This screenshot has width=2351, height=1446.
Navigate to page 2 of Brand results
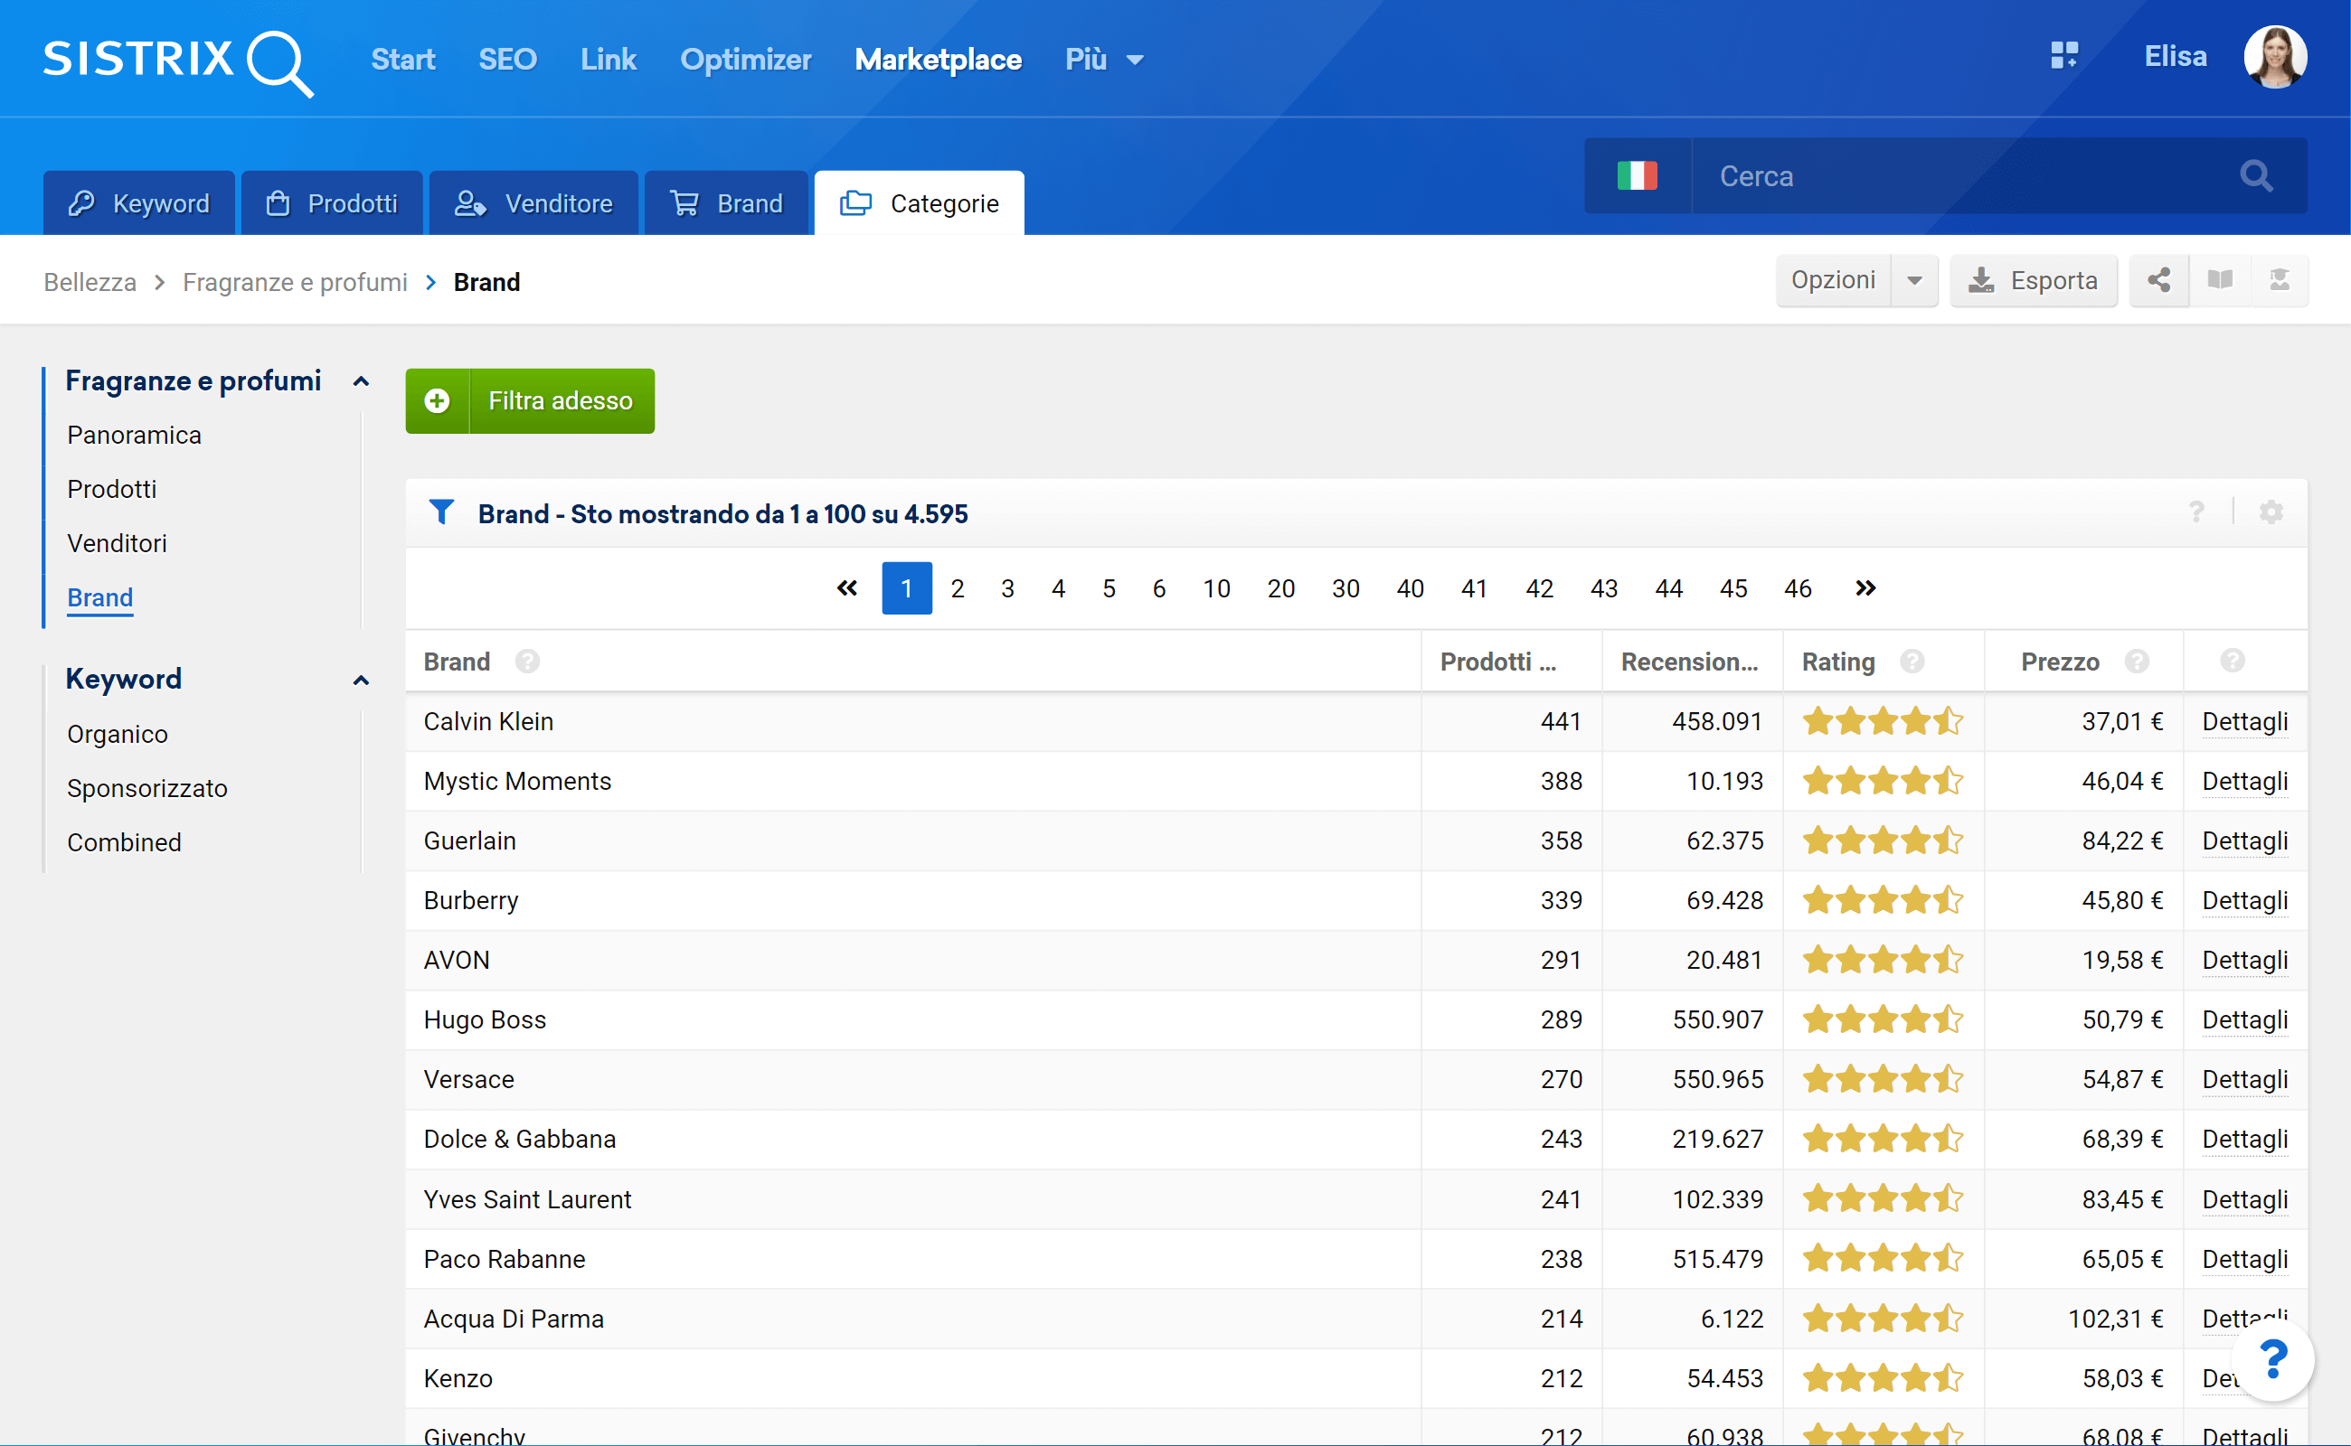[958, 587]
